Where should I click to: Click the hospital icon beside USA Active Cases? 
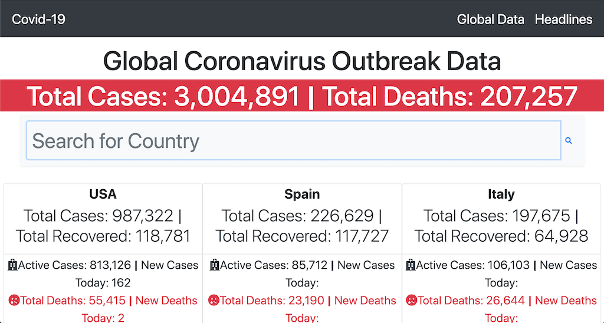[x=13, y=265]
